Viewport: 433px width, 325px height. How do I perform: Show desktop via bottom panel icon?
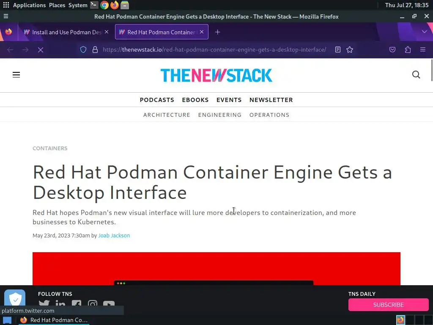pos(7,320)
